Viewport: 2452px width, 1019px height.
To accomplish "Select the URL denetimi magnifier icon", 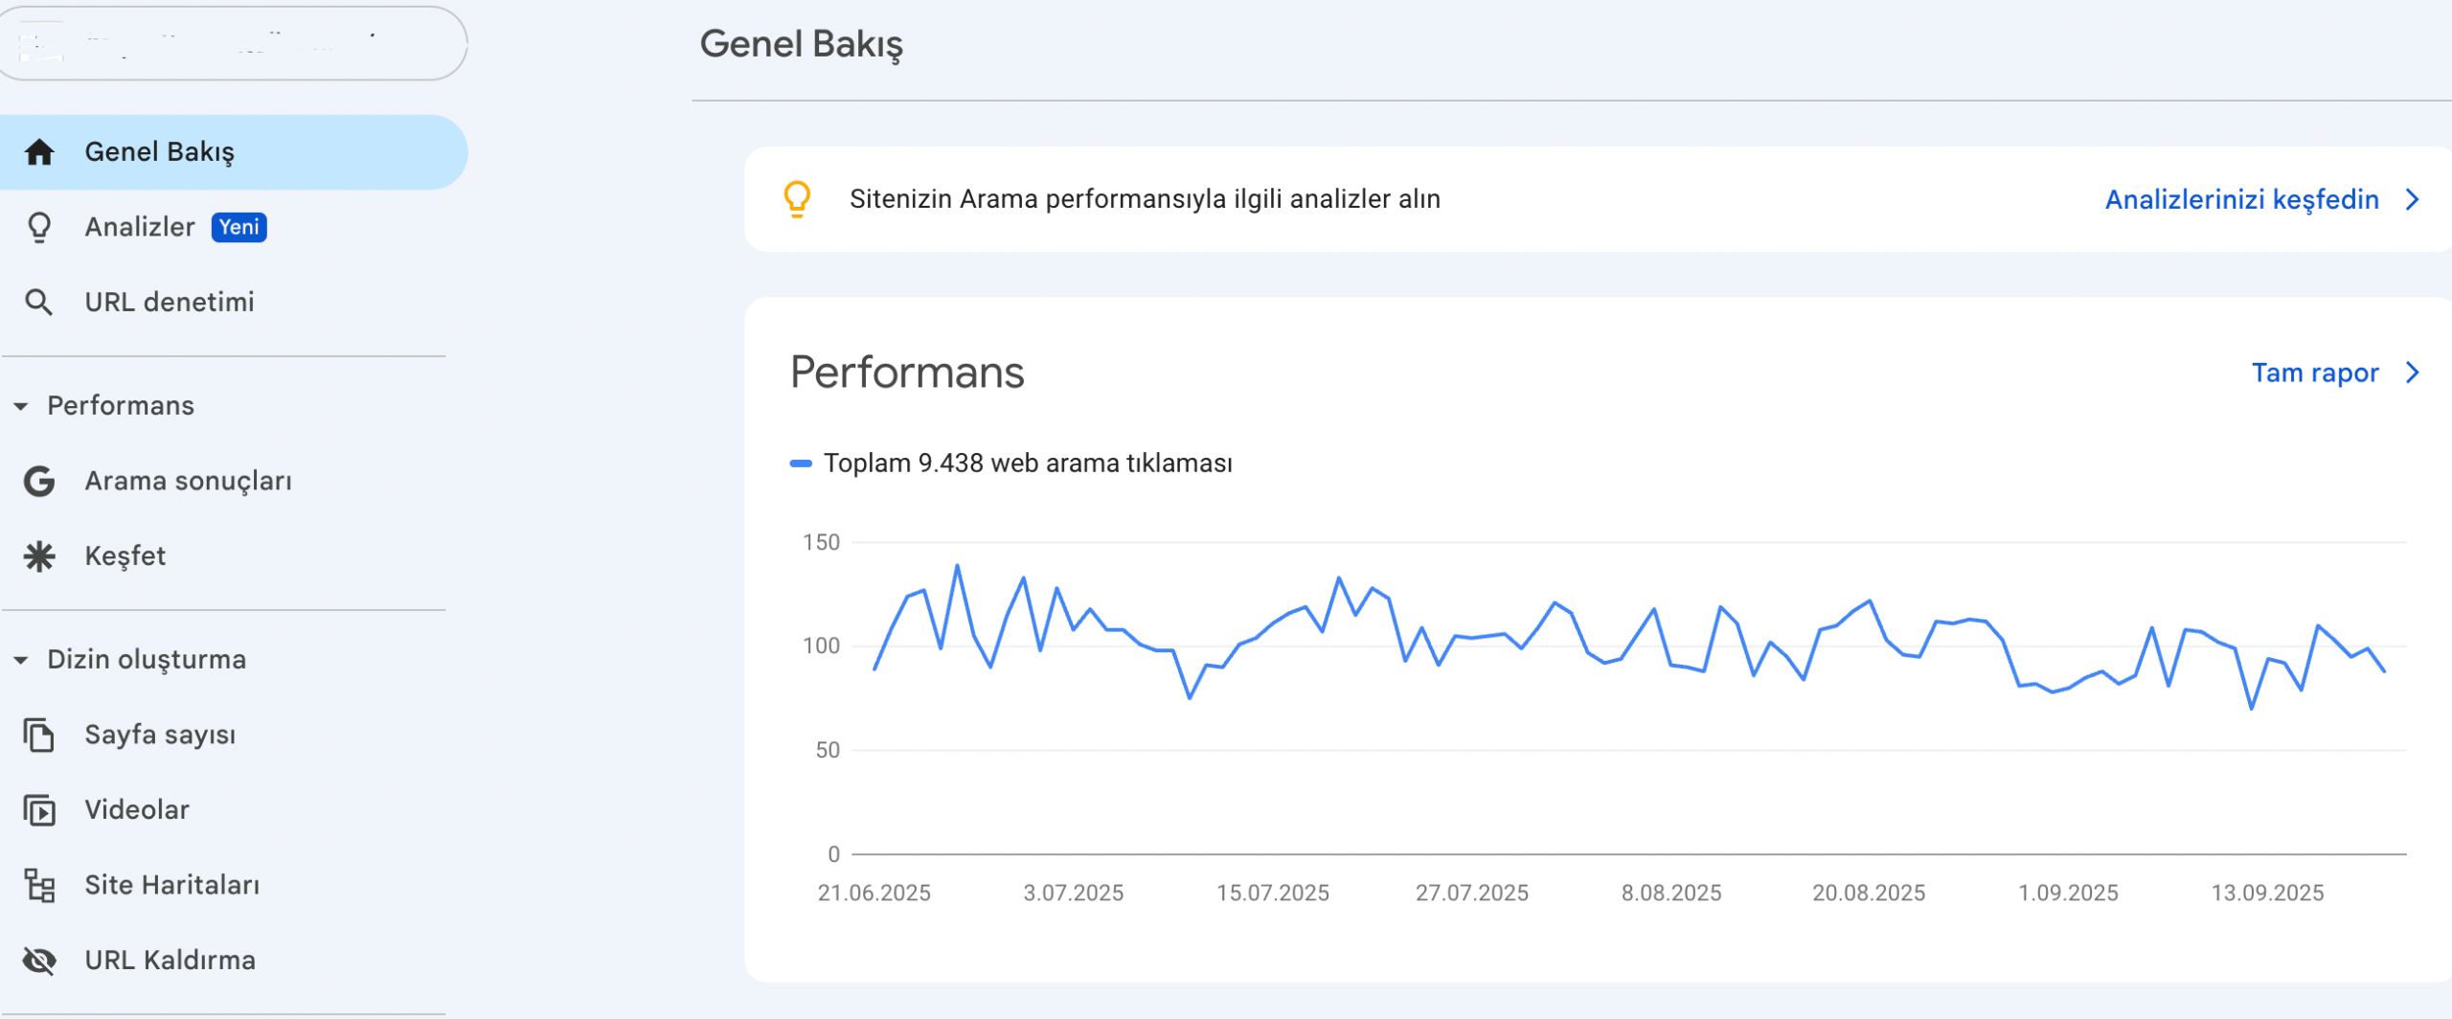I will tap(39, 301).
